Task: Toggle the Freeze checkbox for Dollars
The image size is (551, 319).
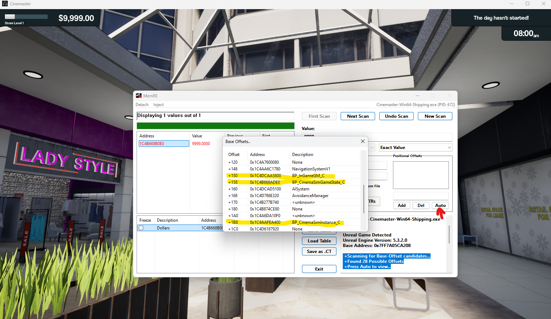Action: click(x=141, y=228)
